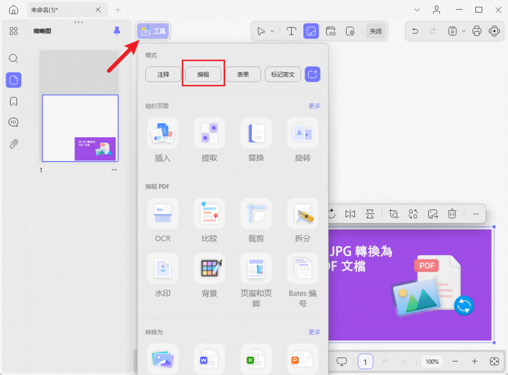Open 更多 link beside 转换为

point(314,332)
